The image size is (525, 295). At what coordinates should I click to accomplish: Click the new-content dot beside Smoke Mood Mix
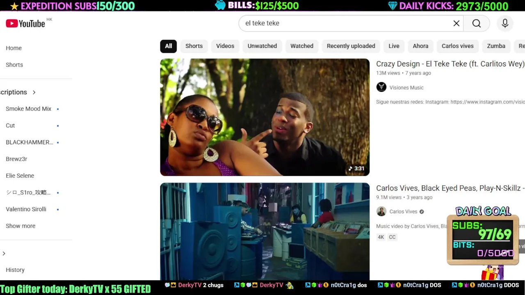tap(58, 109)
